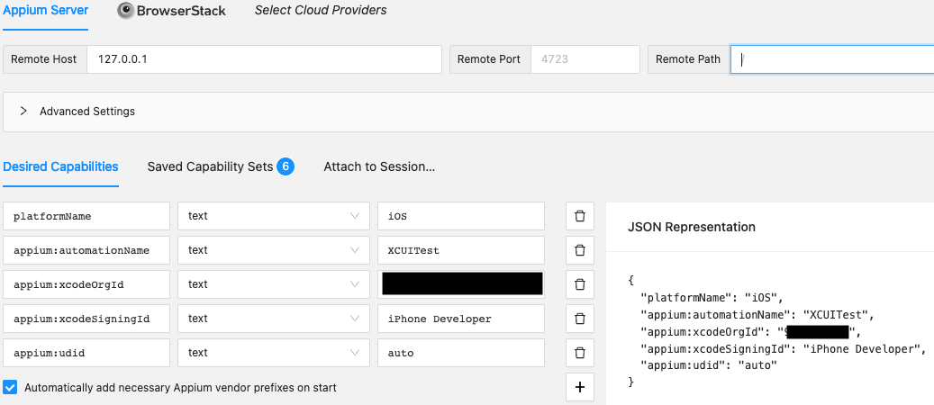The height and width of the screenshot is (405, 934).
Task: Click the iOS value field
Action: click(461, 216)
